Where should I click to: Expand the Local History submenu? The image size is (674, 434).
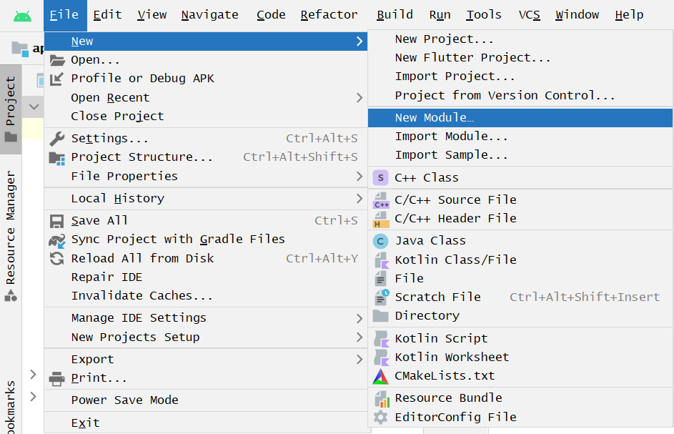(117, 199)
